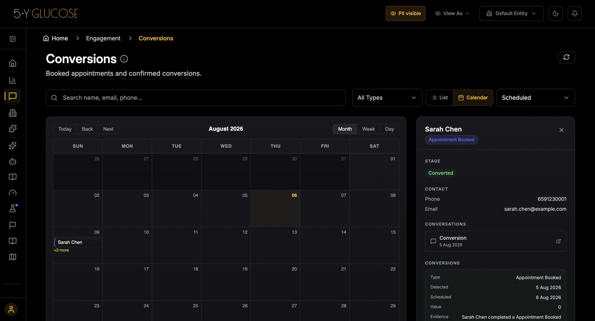Open notifications bell icon
Image resolution: width=595 pixels, height=321 pixels.
(575, 13)
